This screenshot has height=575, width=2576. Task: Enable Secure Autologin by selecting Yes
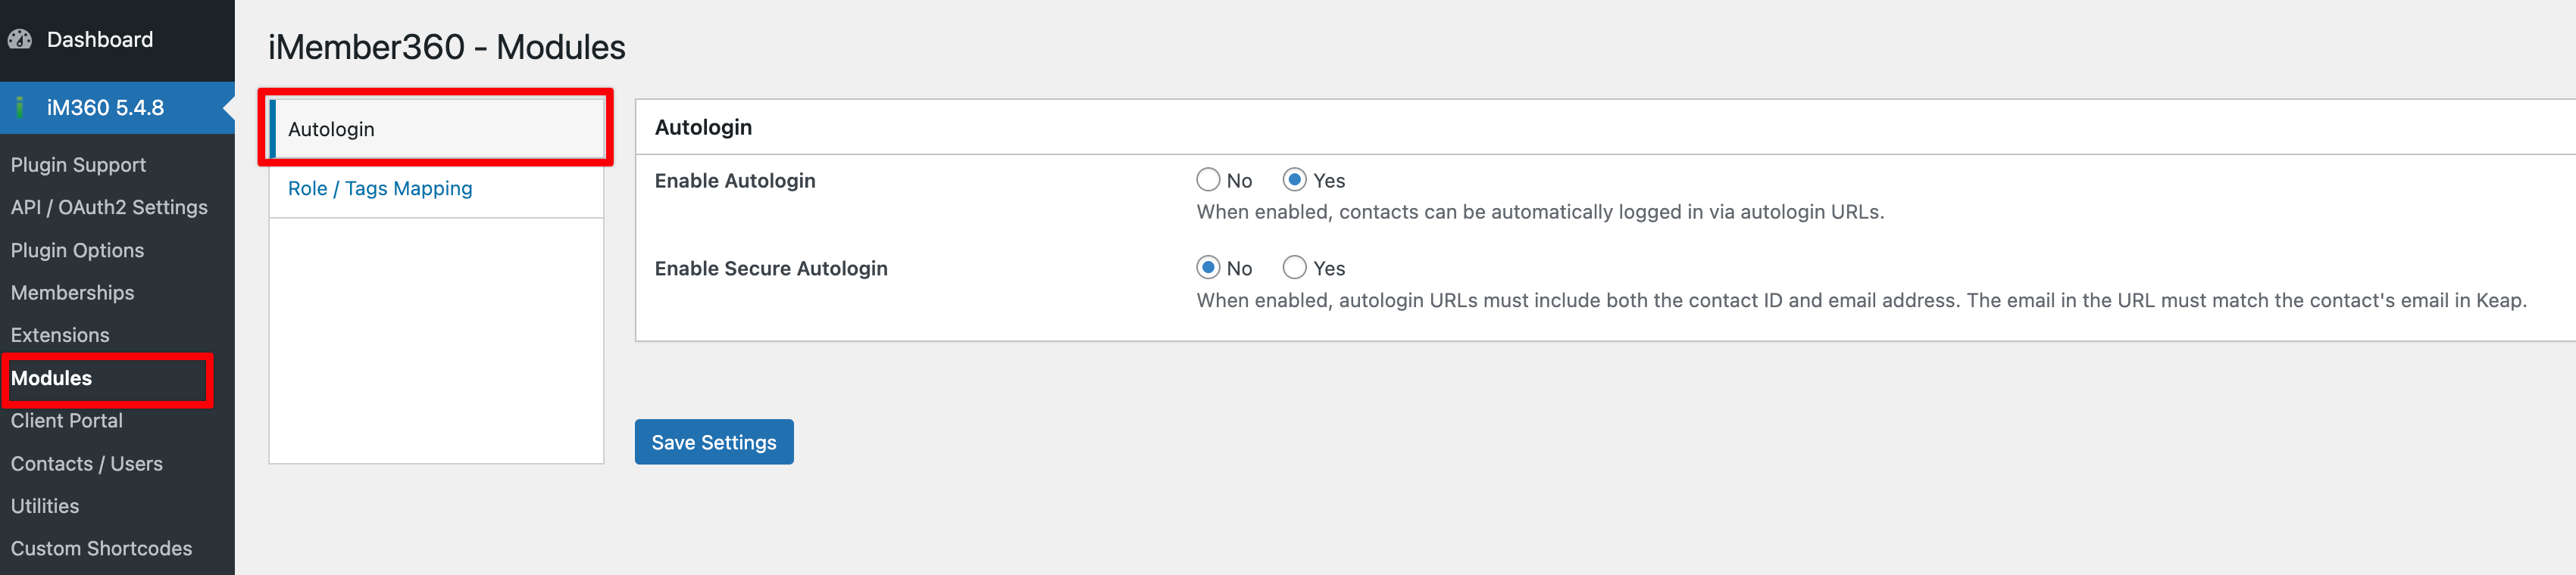point(1295,268)
